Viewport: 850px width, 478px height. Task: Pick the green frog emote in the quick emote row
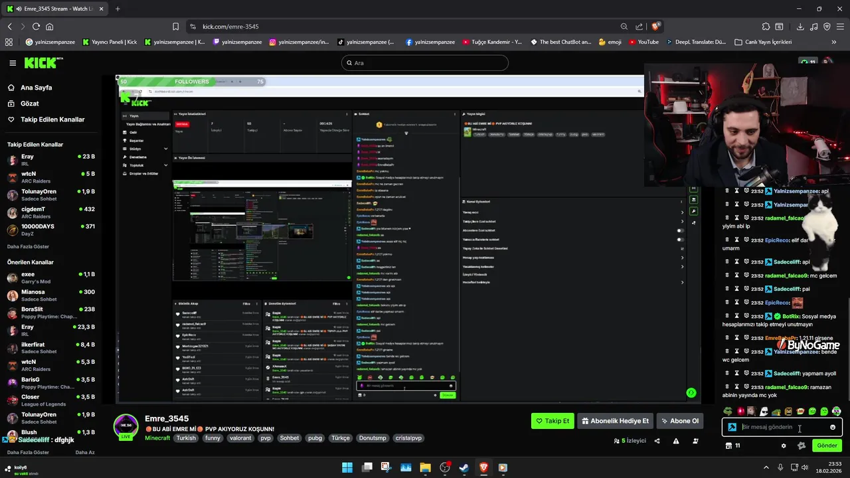[x=728, y=412]
